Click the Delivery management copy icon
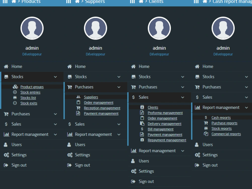The height and width of the screenshot is (189, 252). (x=142, y=123)
